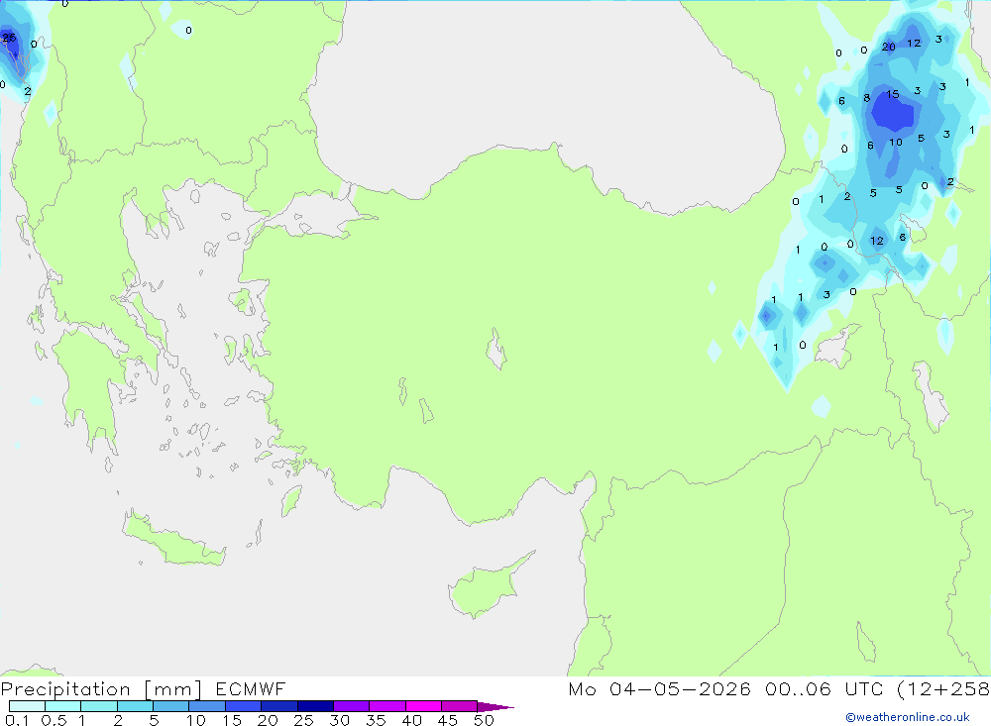The image size is (991, 726).
Task: Click the 40–45 mm magenta legend swatch
Action: pos(423,706)
